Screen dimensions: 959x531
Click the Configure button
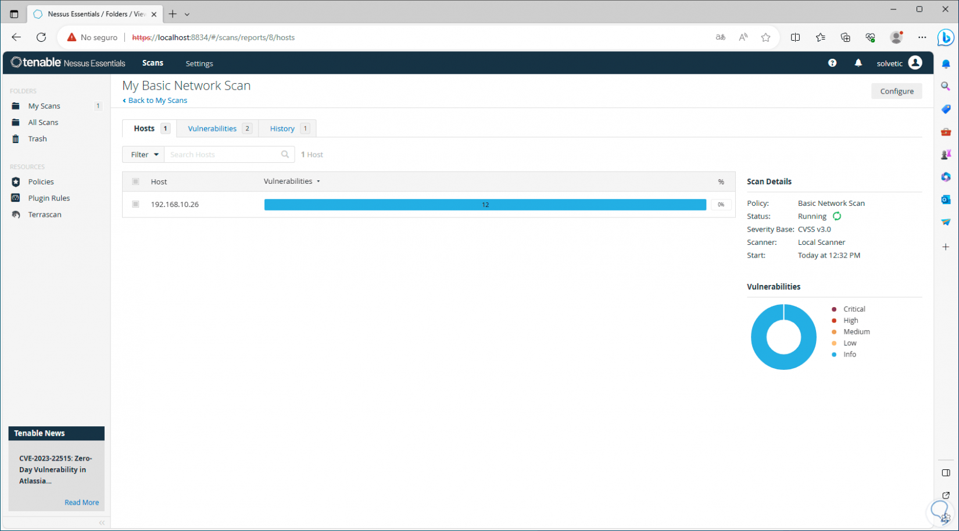897,91
